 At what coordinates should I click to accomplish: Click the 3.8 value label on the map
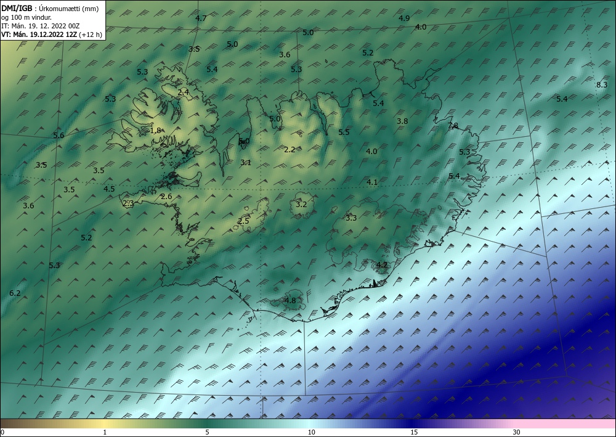point(402,121)
